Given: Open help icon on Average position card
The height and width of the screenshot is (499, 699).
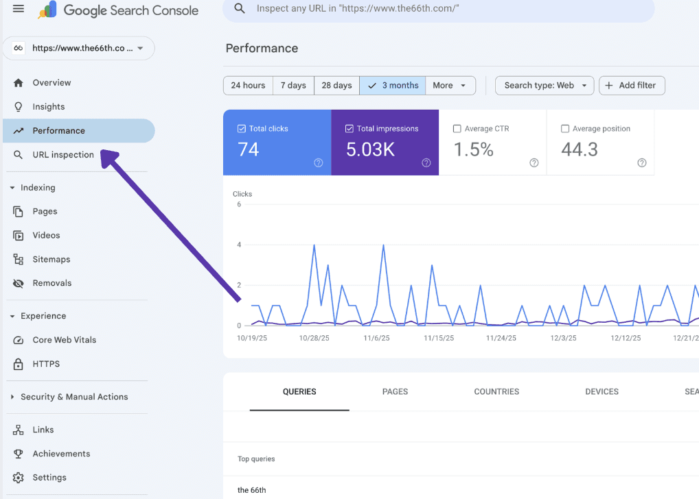Looking at the screenshot, I should [642, 163].
